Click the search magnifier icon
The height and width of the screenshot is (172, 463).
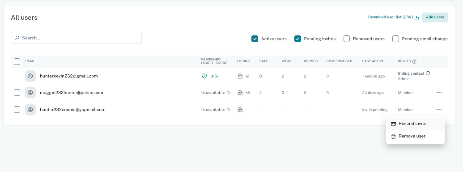17,38
